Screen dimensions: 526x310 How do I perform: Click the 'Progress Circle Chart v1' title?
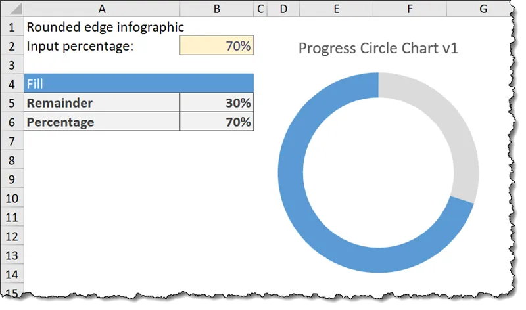click(378, 48)
